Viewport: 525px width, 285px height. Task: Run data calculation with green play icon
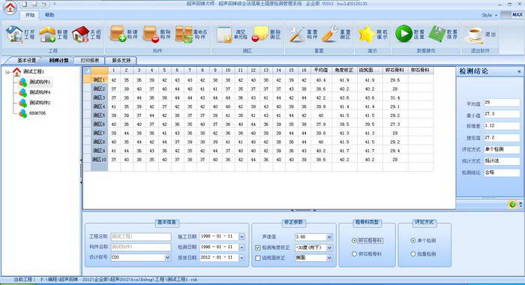click(403, 34)
